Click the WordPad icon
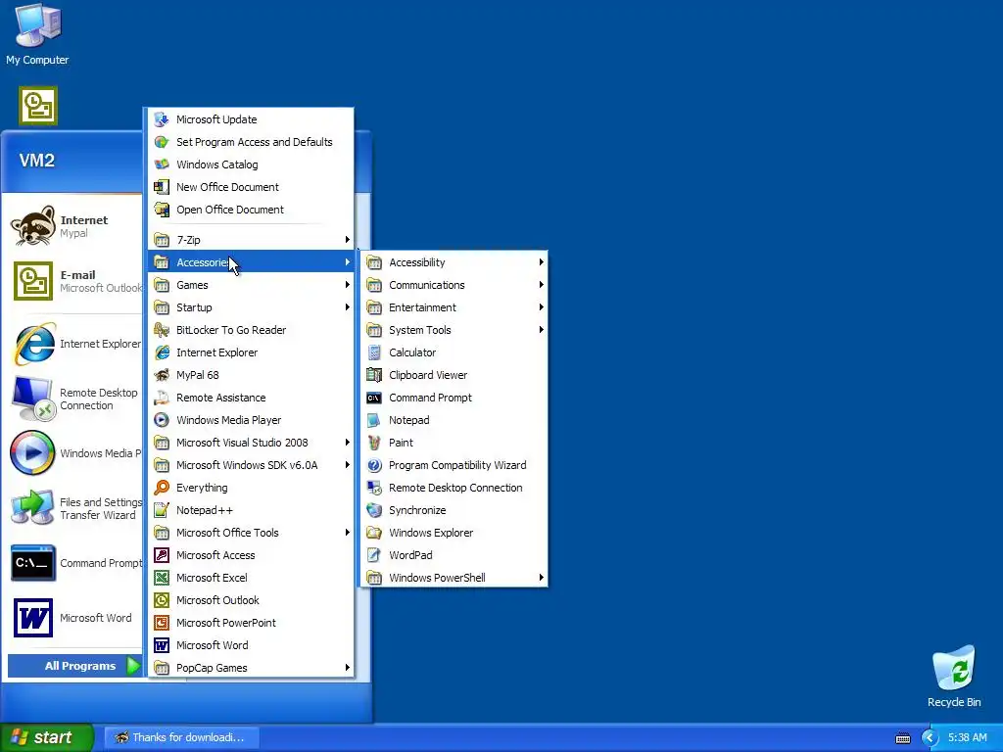Screen dimensions: 1003x752 [x=374, y=555]
